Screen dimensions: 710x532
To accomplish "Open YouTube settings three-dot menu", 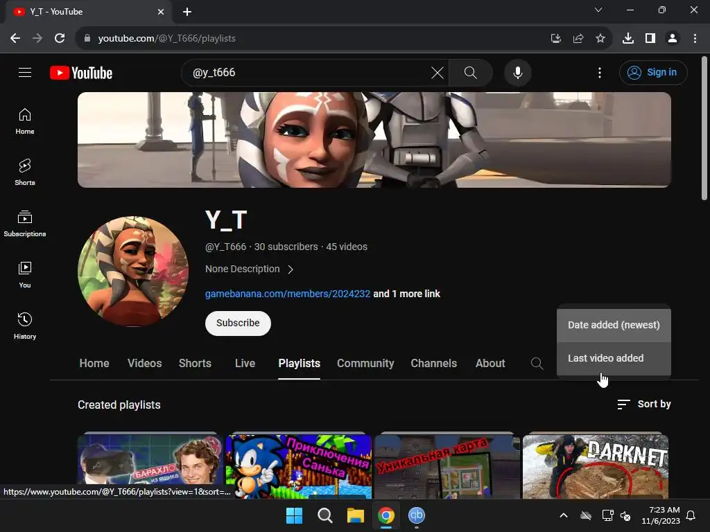I will (600, 72).
